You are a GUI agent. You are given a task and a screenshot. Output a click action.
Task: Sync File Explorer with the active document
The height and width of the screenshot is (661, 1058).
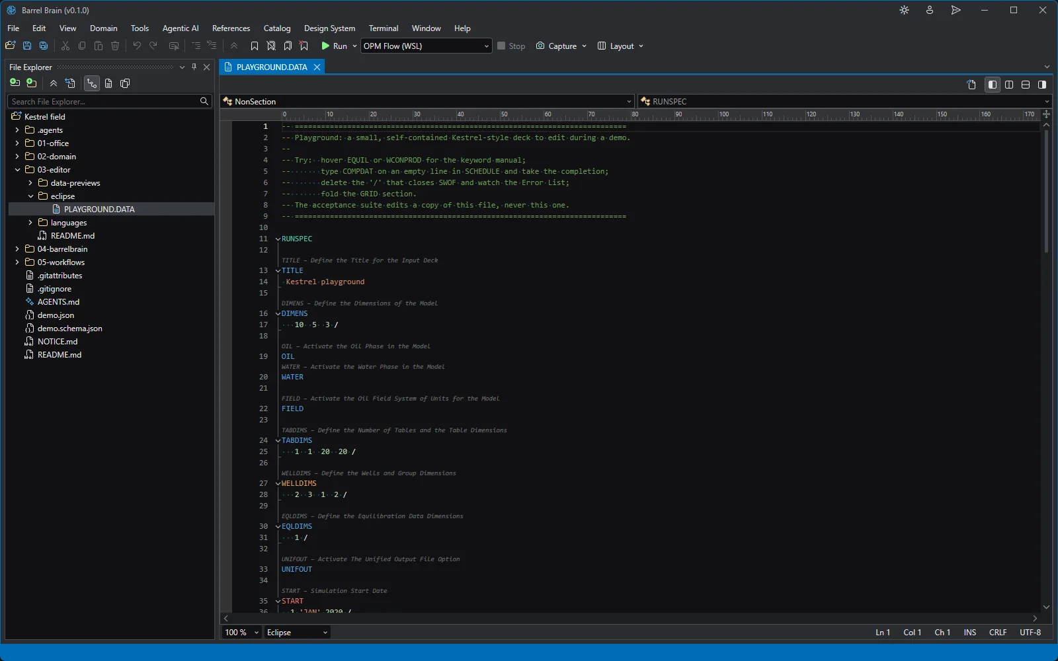(x=70, y=83)
